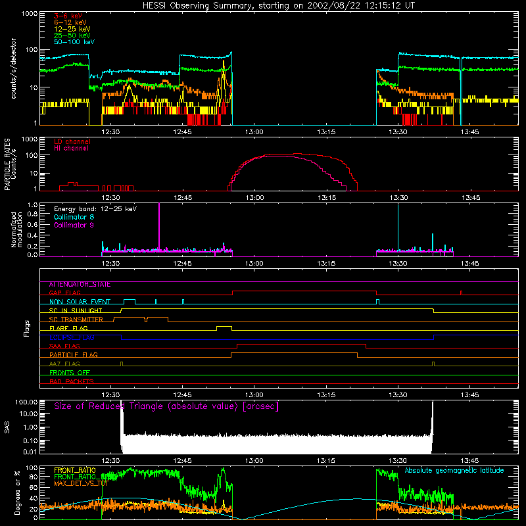
Task: Click the 'PARTICLE RATES' vertical axis title
Action: click(x=7, y=164)
